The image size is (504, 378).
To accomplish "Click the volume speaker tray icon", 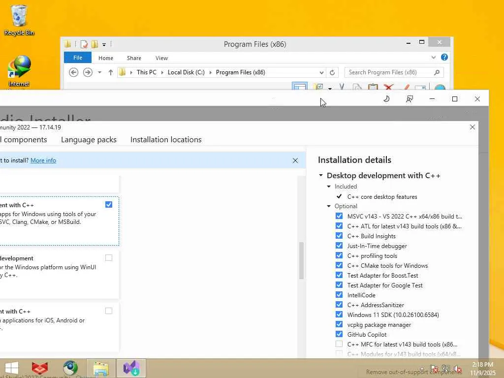I will point(458,369).
